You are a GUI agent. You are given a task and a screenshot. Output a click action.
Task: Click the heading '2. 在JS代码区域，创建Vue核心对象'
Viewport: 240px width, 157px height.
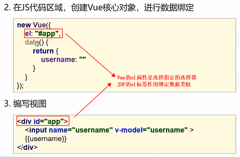coord(99,8)
